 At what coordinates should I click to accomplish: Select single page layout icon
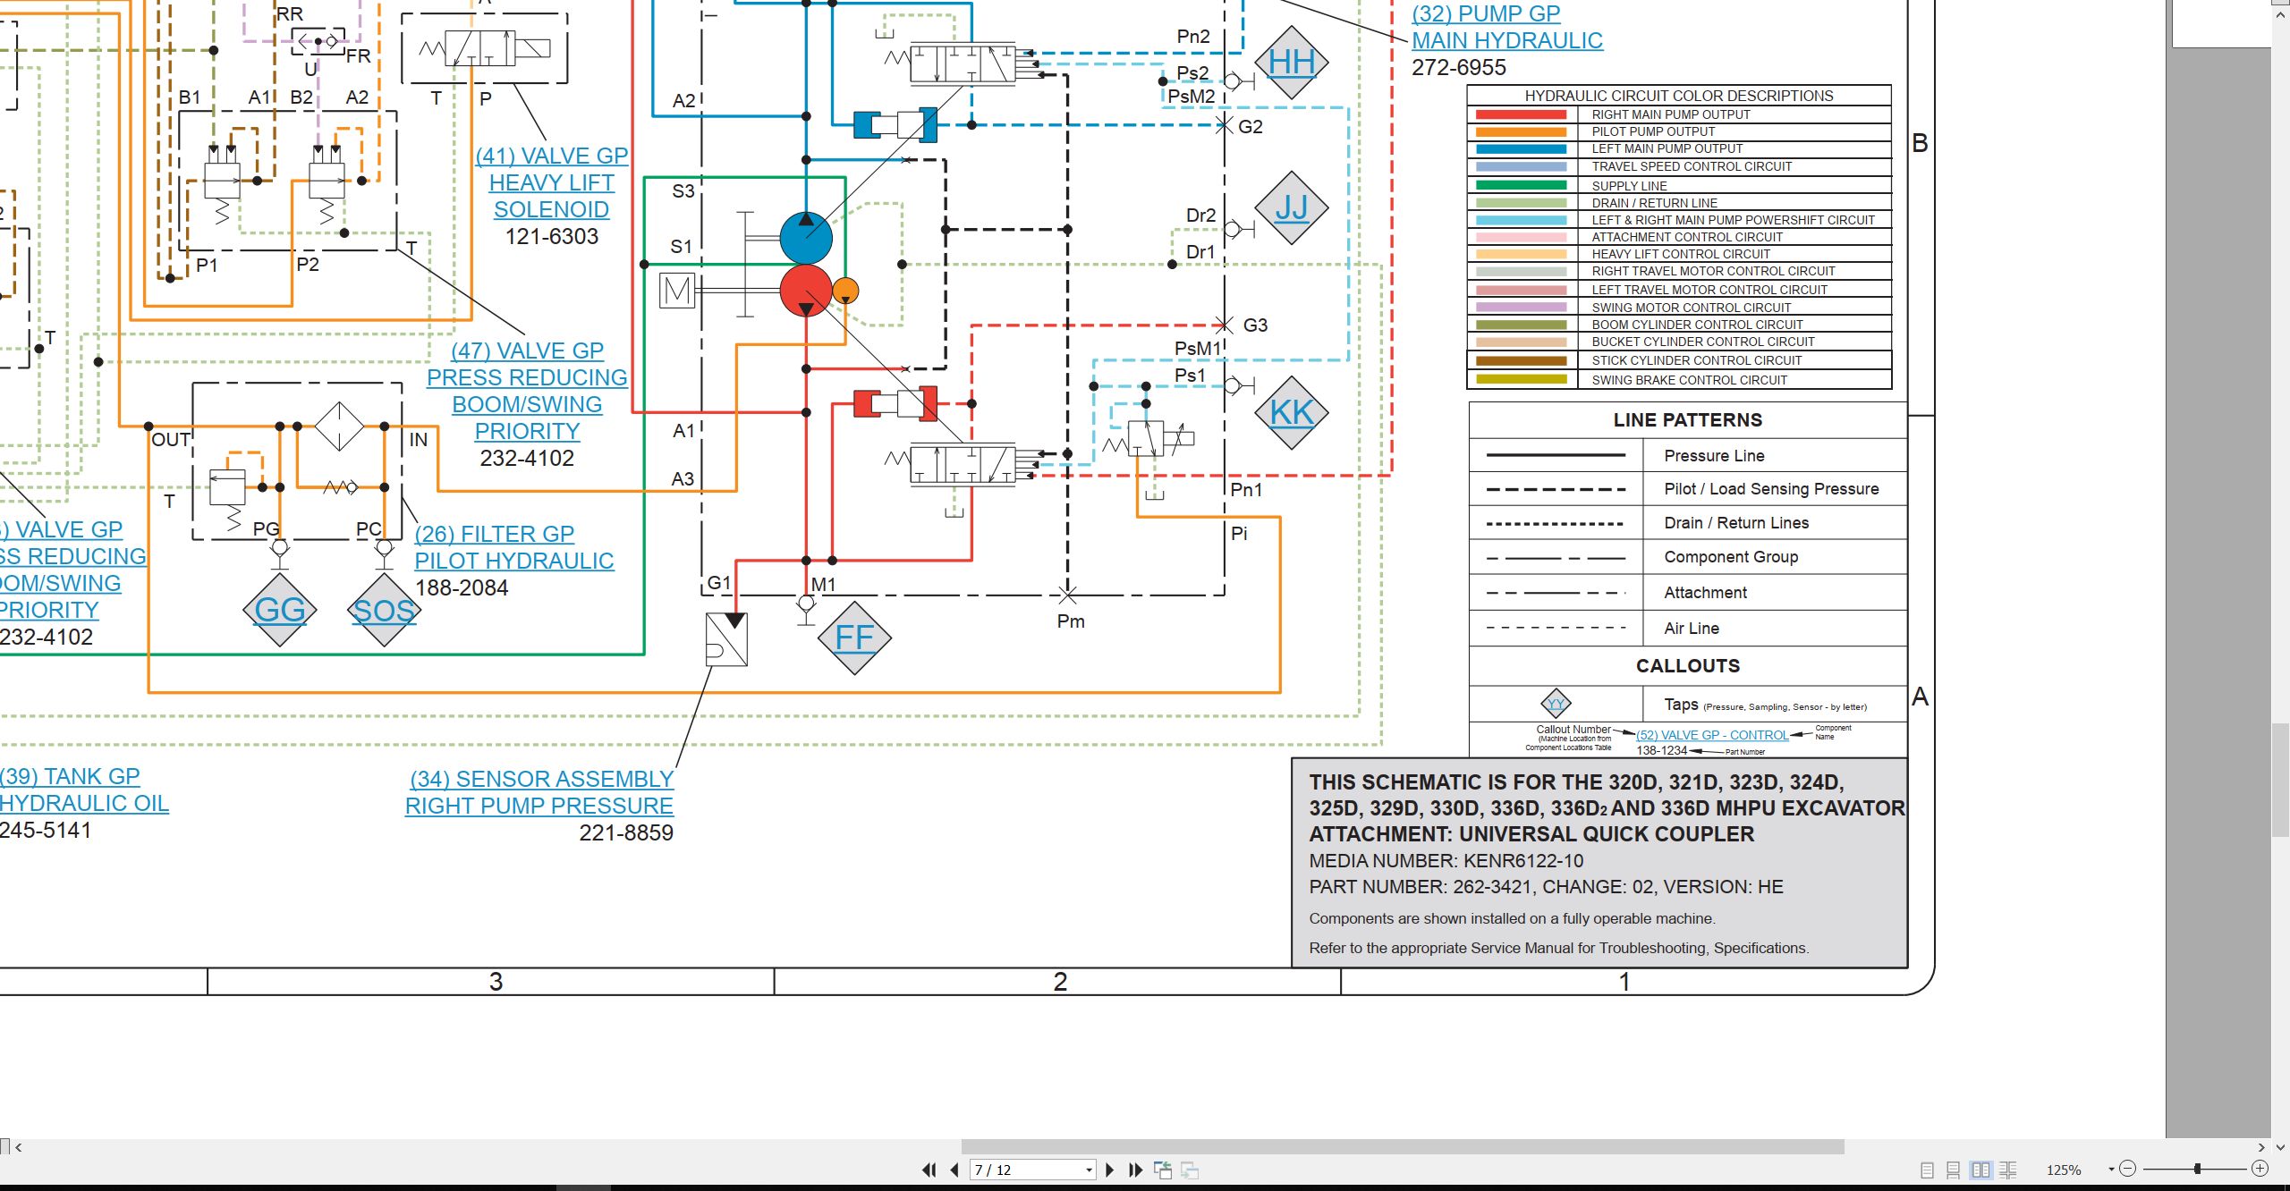coord(1928,1170)
